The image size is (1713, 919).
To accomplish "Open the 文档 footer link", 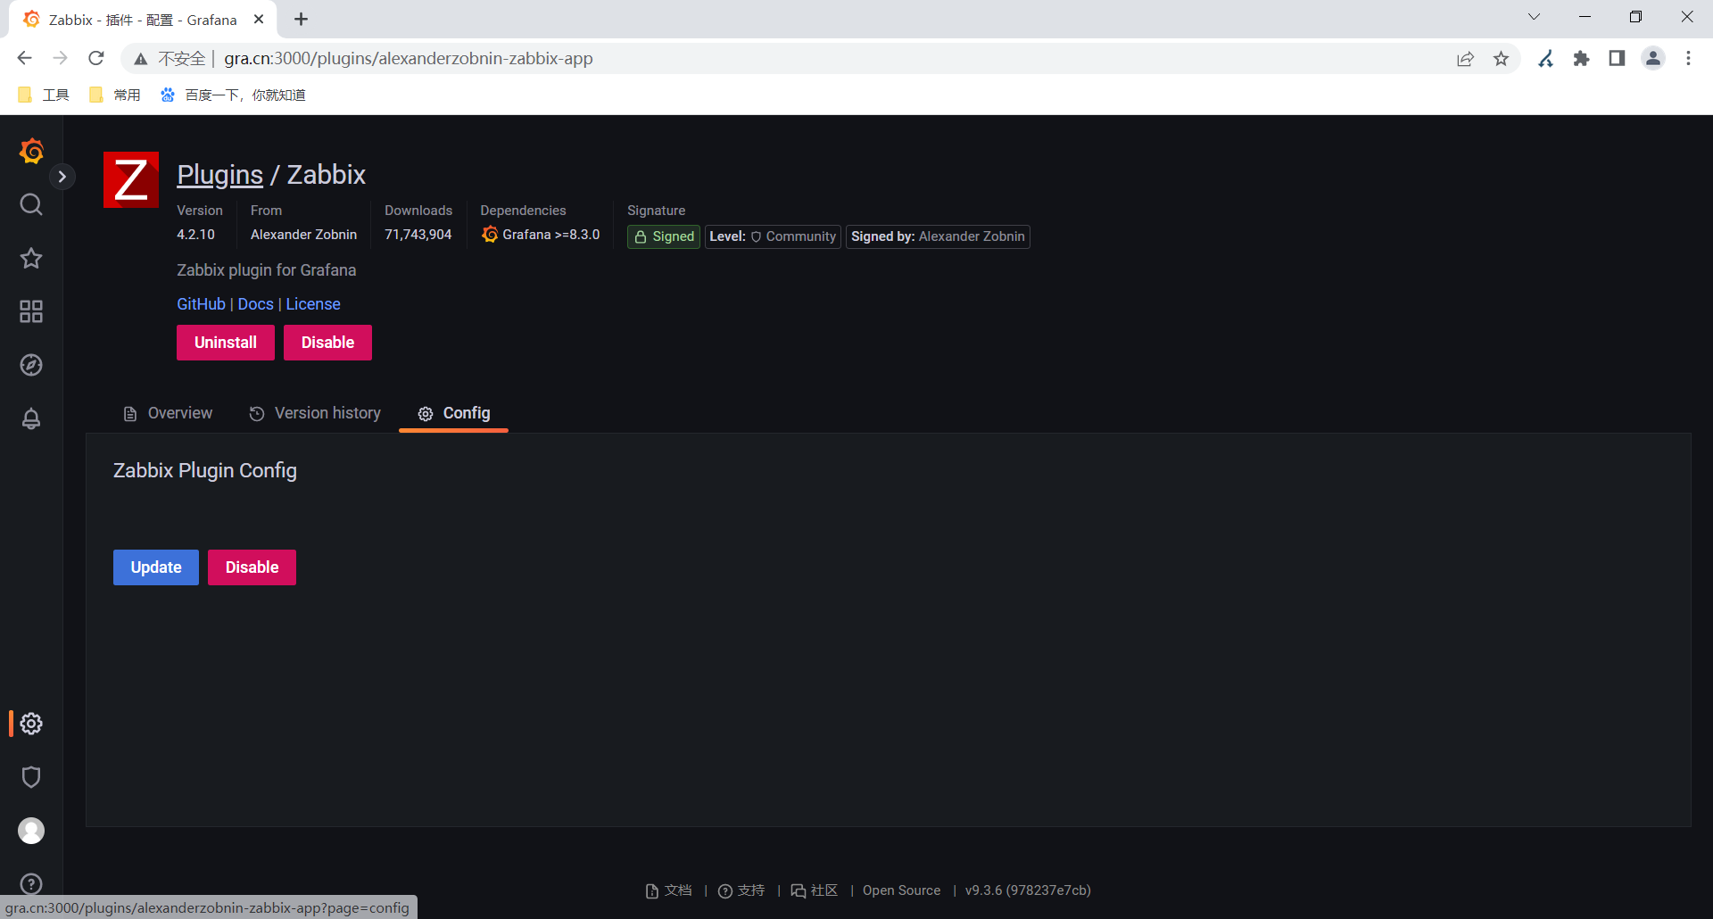I will [669, 890].
